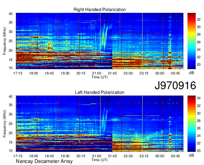Click 00:00 time tick under left-handed plot
The width and height of the screenshot is (204, 165).
(160, 156)
